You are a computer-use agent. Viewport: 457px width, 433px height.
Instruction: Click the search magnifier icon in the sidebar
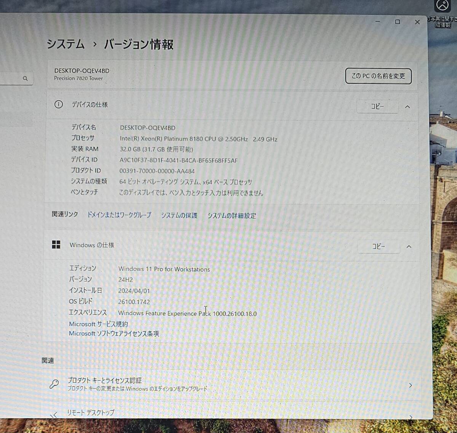coord(25,78)
